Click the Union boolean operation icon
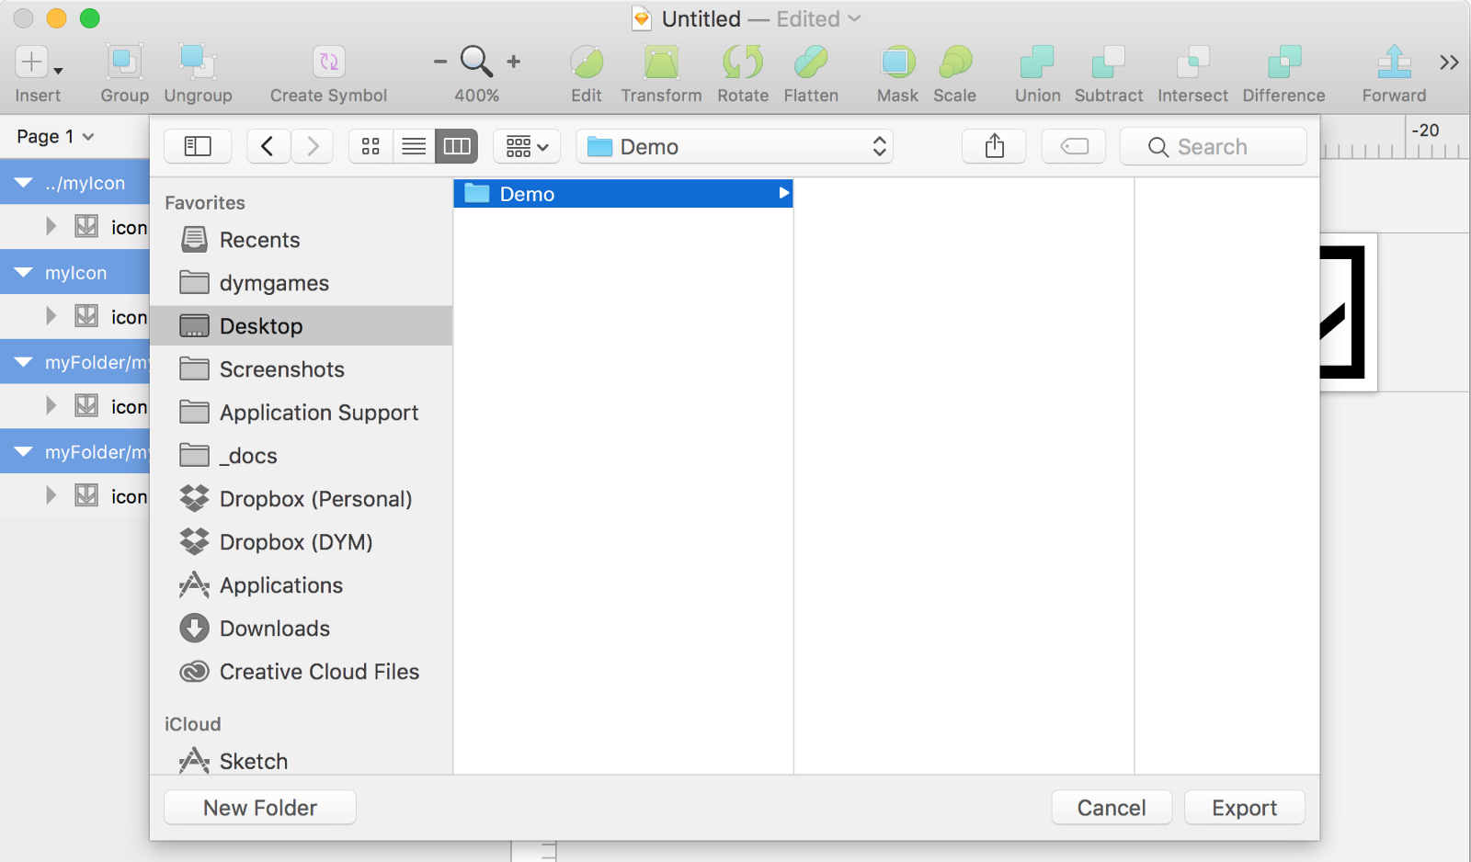Viewport: 1471px width, 862px height. tap(1037, 62)
